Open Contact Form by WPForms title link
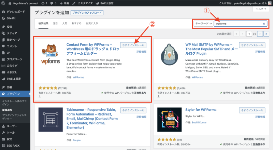This screenshot has height=150, width=273. [x=93, y=49]
